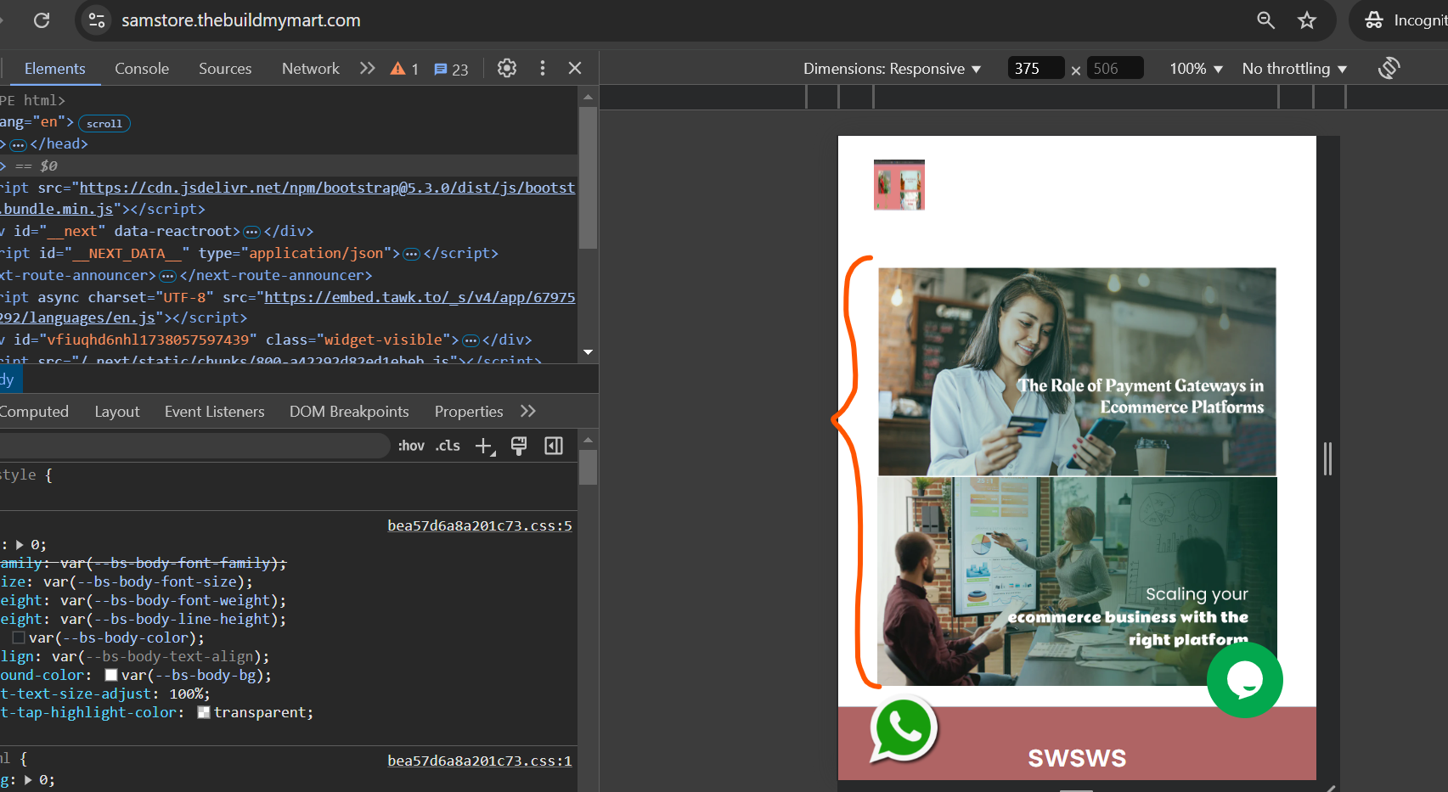Open stylesheet link bea57d6a8a201c73.css:5
The height and width of the screenshot is (792, 1448).
(x=480, y=525)
